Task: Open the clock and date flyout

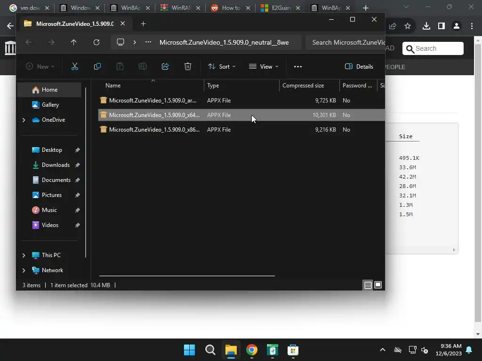Action: (449, 350)
